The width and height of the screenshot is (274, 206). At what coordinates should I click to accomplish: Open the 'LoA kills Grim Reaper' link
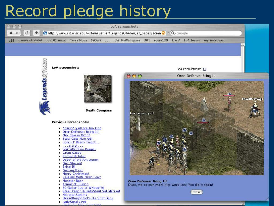point(79,149)
